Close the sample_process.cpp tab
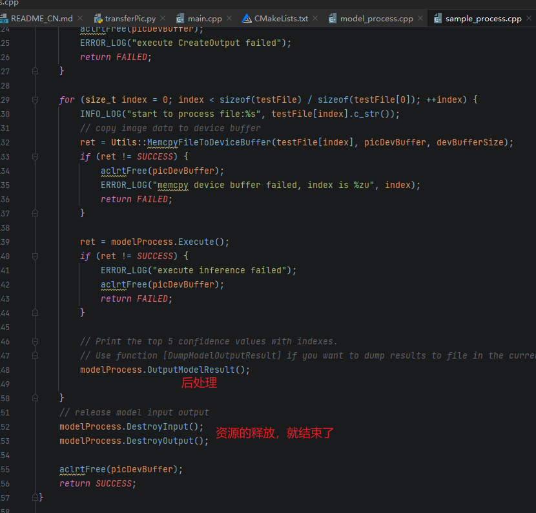Screen dimensions: 536x513 [x=529, y=18]
